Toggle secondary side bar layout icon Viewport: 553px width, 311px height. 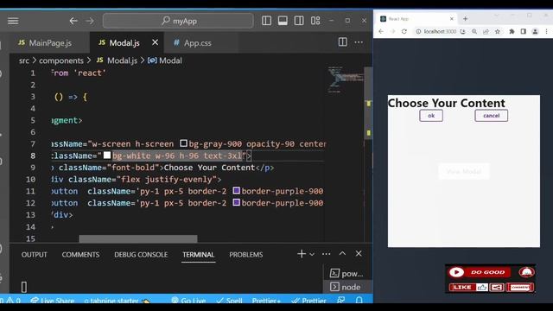pyautogui.click(x=299, y=21)
